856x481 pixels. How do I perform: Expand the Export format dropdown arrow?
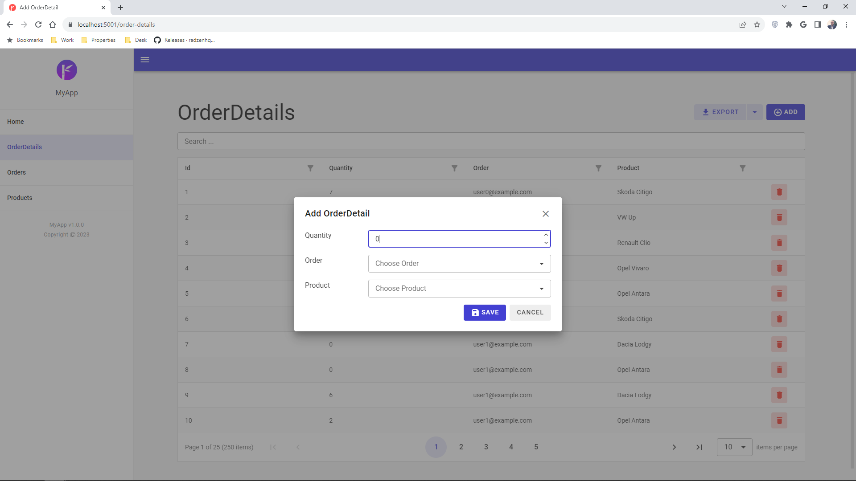tap(755, 112)
